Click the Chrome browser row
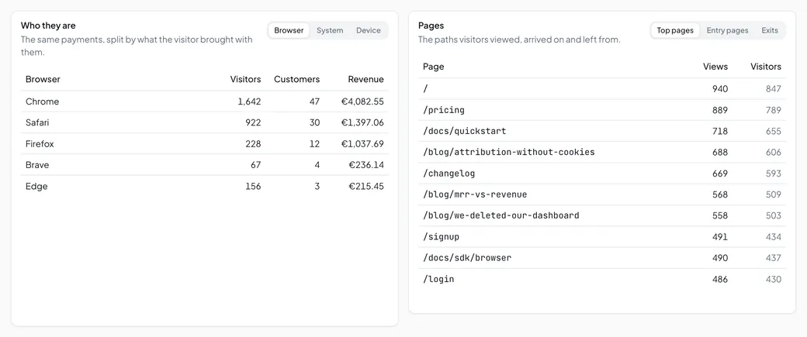The height and width of the screenshot is (337, 807). tap(204, 101)
